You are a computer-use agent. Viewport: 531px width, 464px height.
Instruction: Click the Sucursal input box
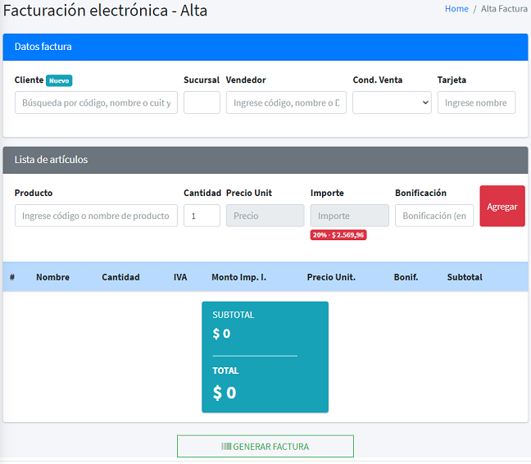click(202, 102)
